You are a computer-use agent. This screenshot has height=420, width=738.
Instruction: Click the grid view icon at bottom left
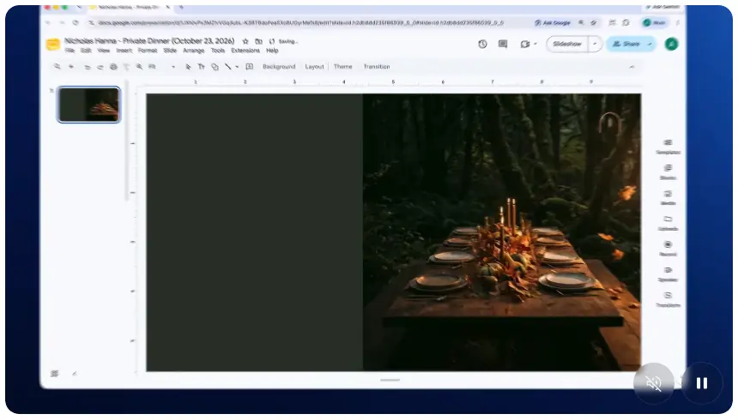55,374
